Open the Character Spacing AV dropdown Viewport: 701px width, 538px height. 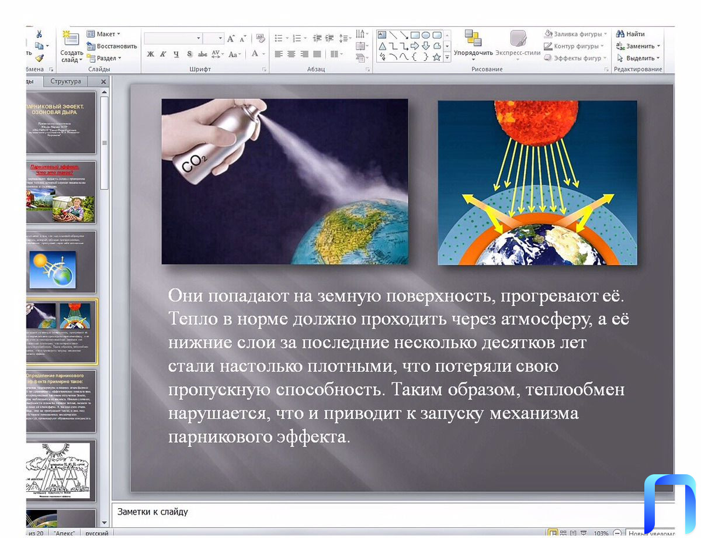click(x=217, y=54)
